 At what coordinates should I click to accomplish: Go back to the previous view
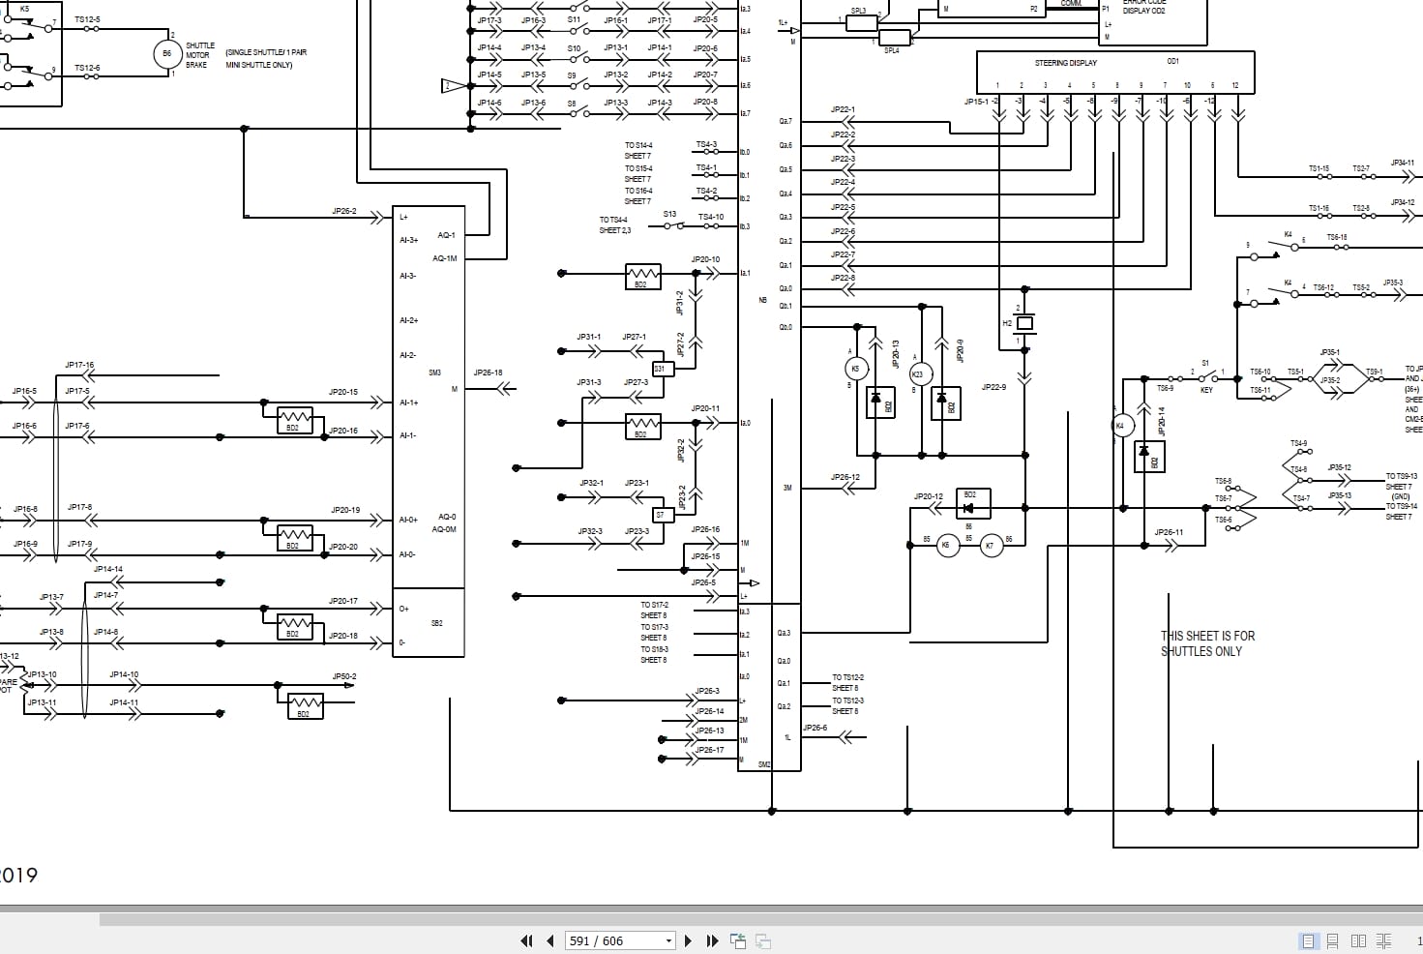coord(738,940)
